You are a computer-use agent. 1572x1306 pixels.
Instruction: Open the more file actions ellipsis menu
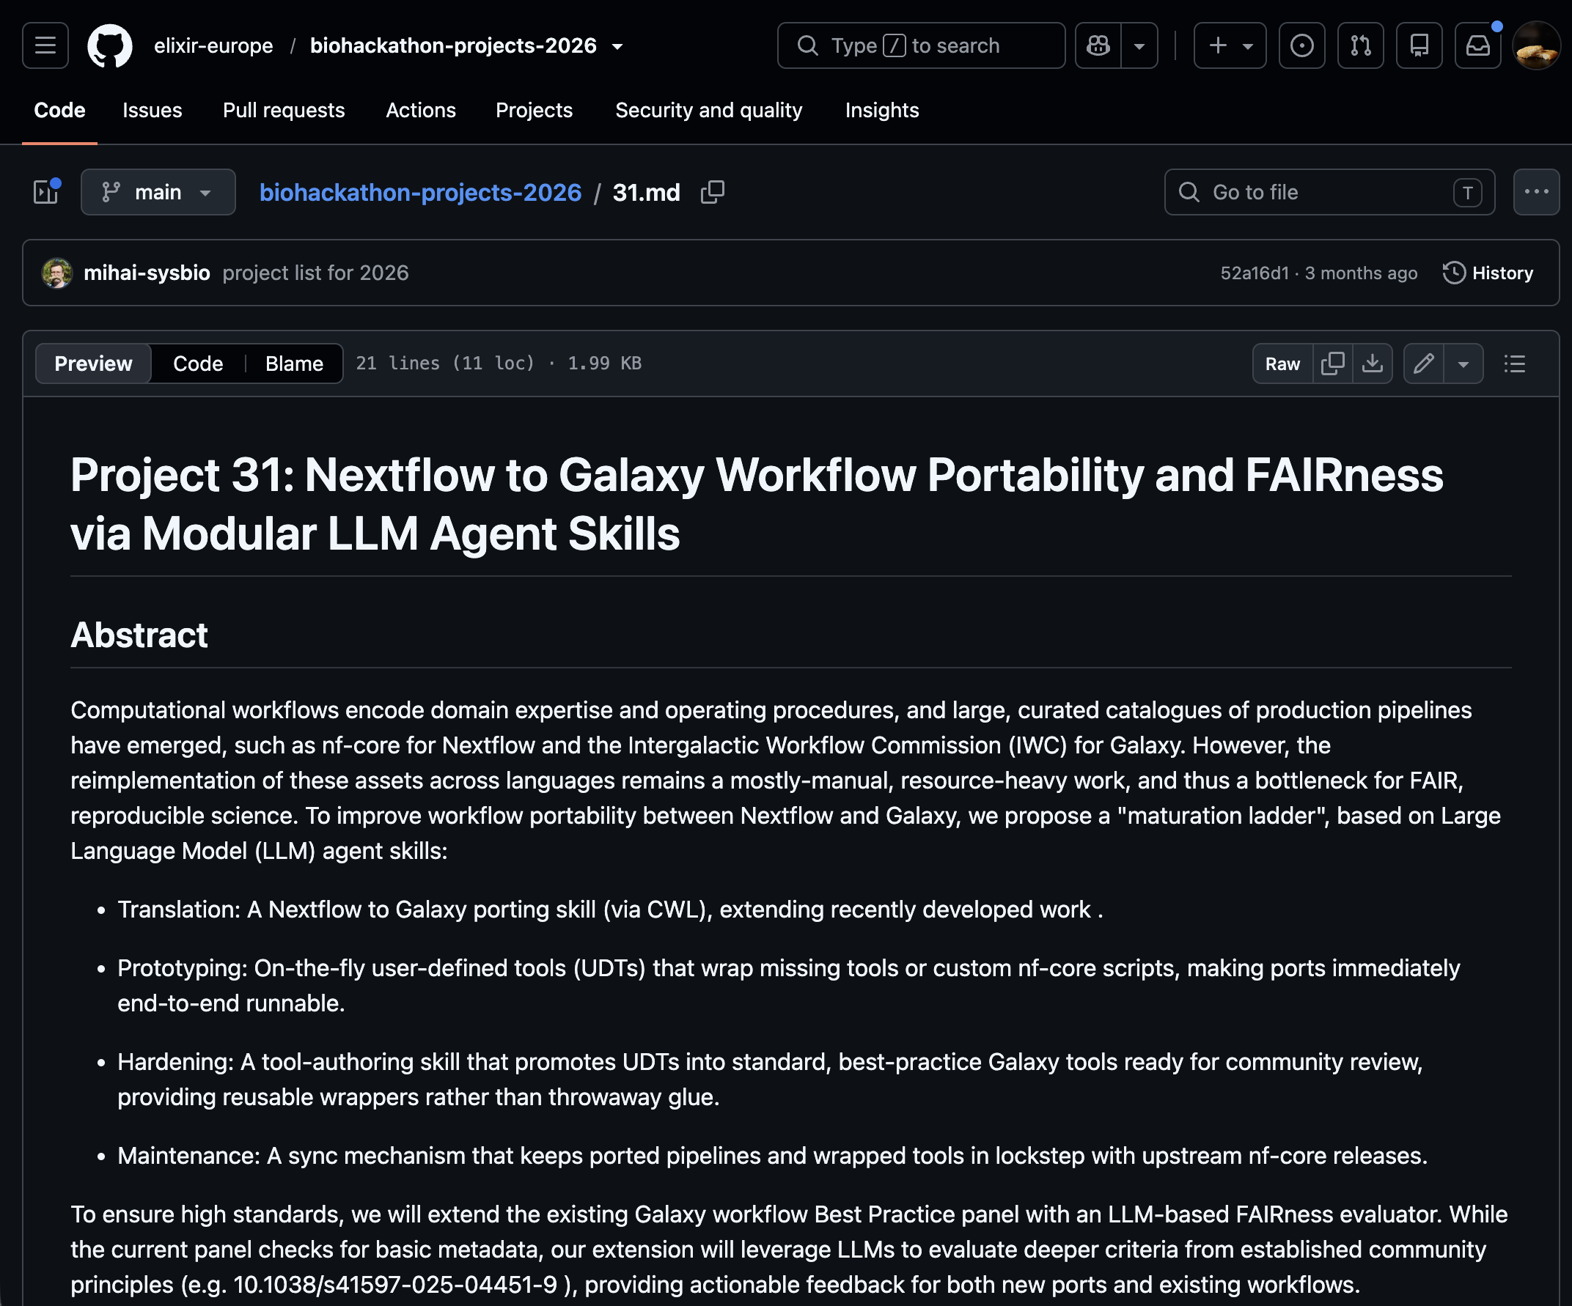[x=1536, y=192]
